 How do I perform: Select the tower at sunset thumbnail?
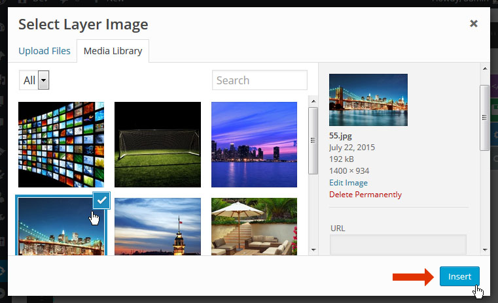158,225
